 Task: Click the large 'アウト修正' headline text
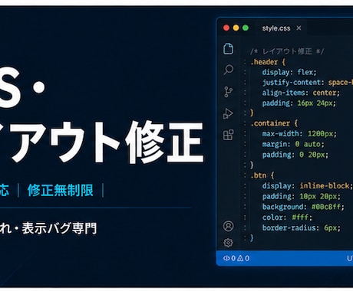click(x=106, y=142)
